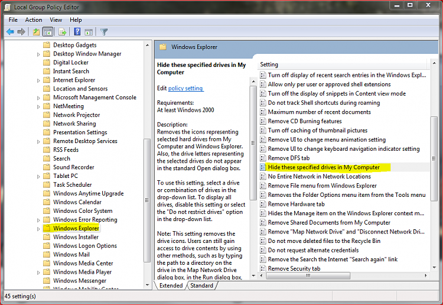
Task: Click the Filter funnel toolbar icon
Action: 104,32
